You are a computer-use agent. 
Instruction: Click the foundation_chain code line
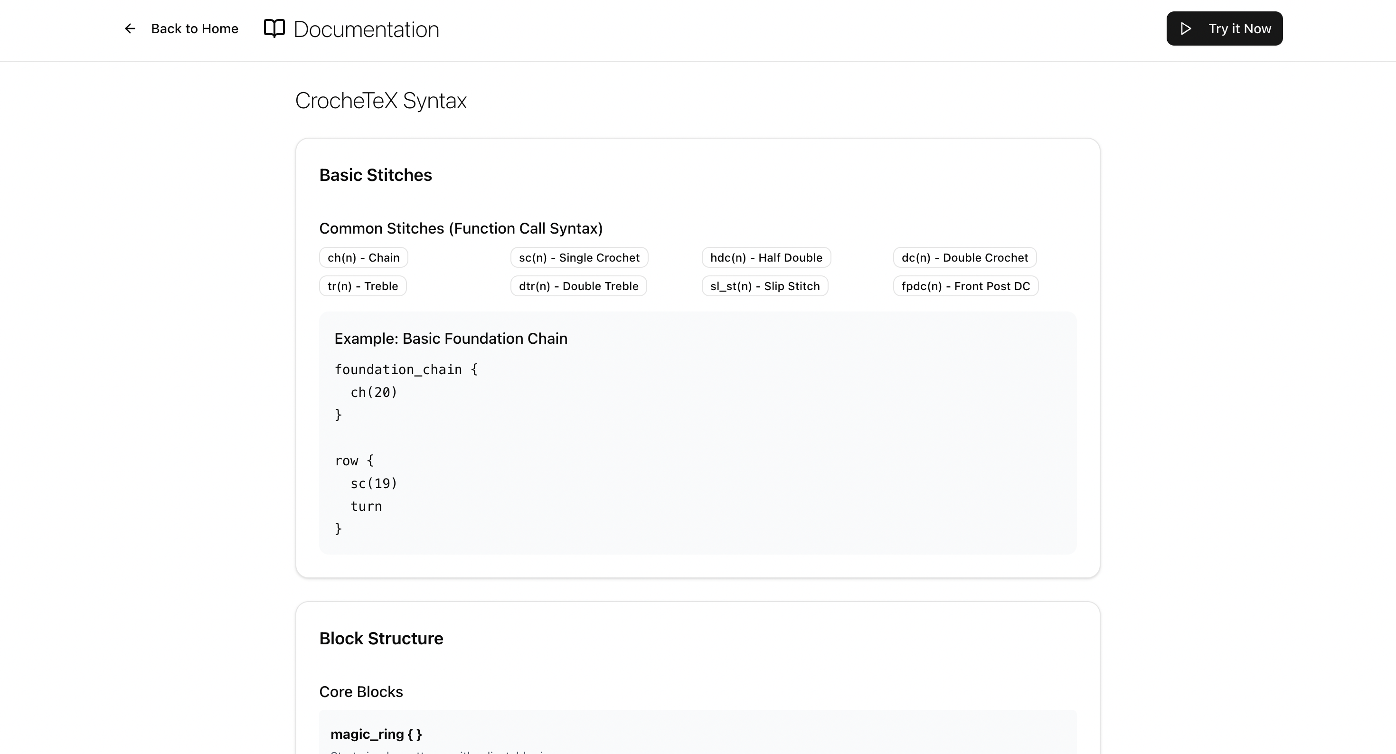point(406,370)
